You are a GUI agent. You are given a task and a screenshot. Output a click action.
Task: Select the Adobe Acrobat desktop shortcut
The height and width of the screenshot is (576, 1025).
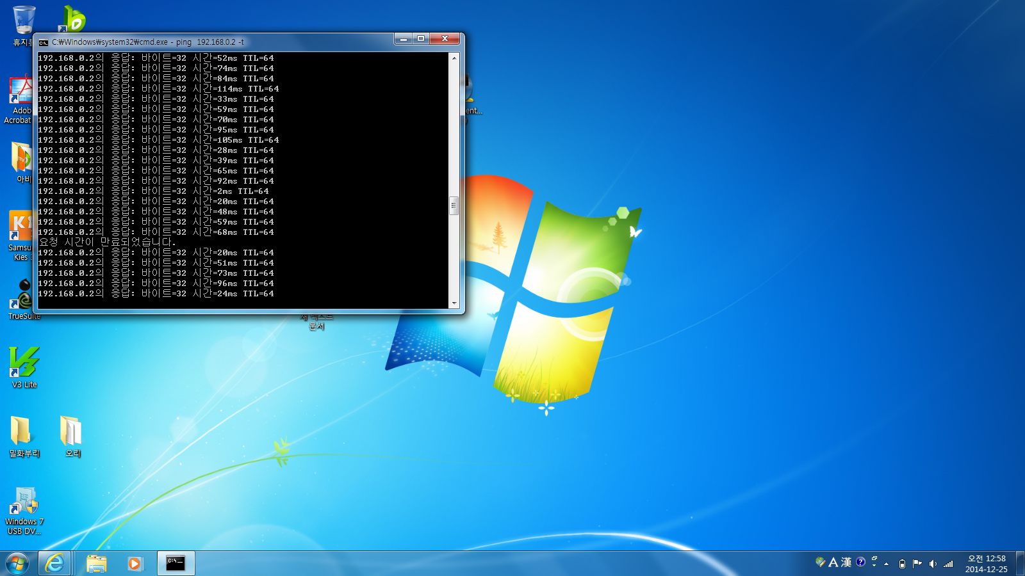coord(19,100)
